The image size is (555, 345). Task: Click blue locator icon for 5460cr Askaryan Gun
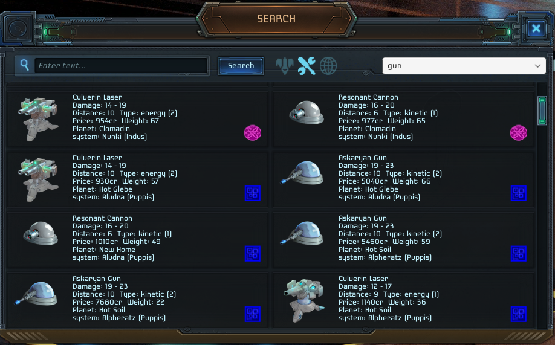[518, 254]
